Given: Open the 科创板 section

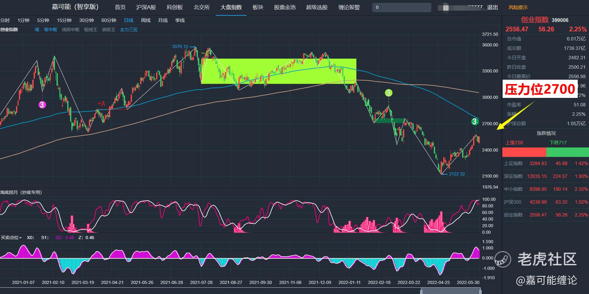Looking at the screenshot, I should pyautogui.click(x=175, y=7).
